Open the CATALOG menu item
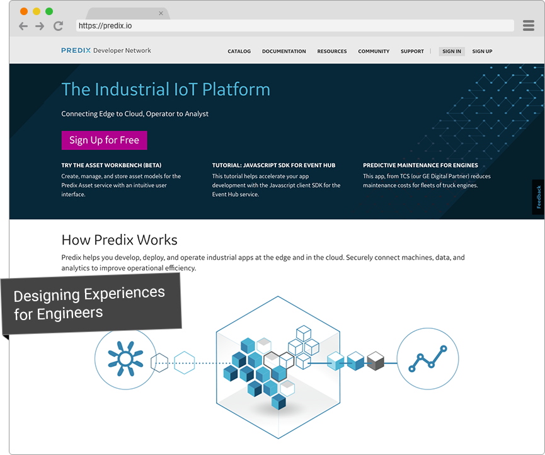The height and width of the screenshot is (455, 545). point(239,52)
